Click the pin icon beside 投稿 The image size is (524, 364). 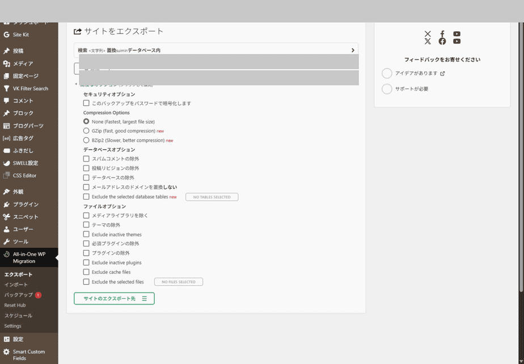tap(6, 51)
